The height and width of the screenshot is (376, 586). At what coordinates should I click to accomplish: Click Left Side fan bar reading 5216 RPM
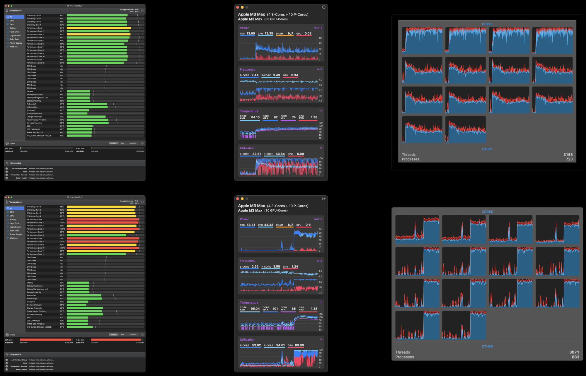(x=46, y=340)
